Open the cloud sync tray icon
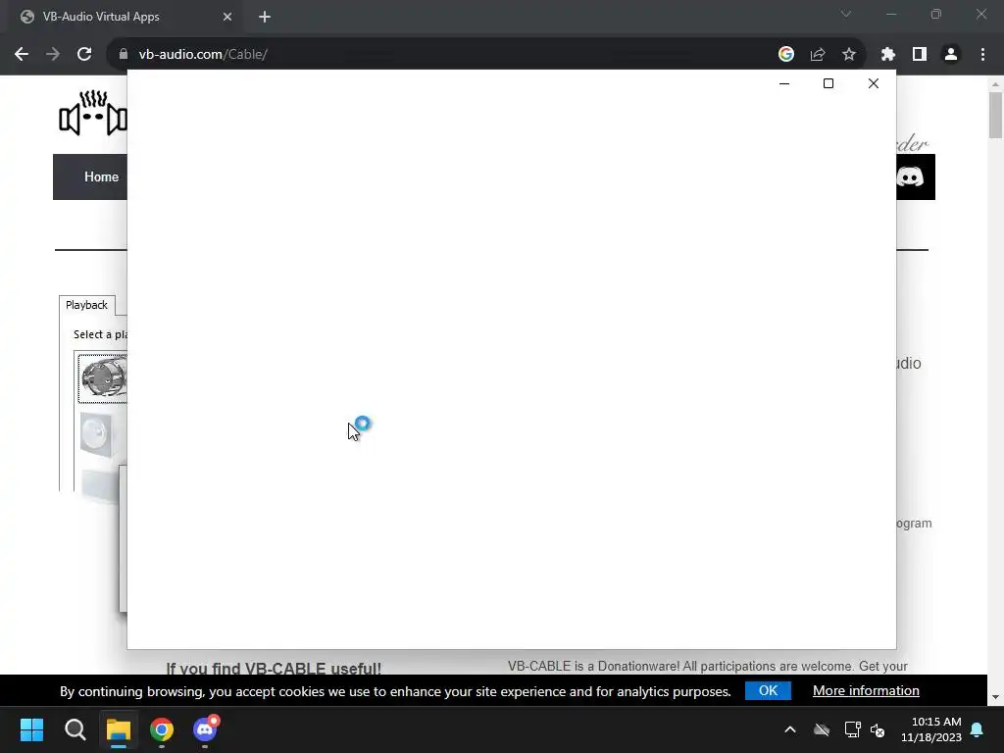This screenshot has height=753, width=1004. 822,729
